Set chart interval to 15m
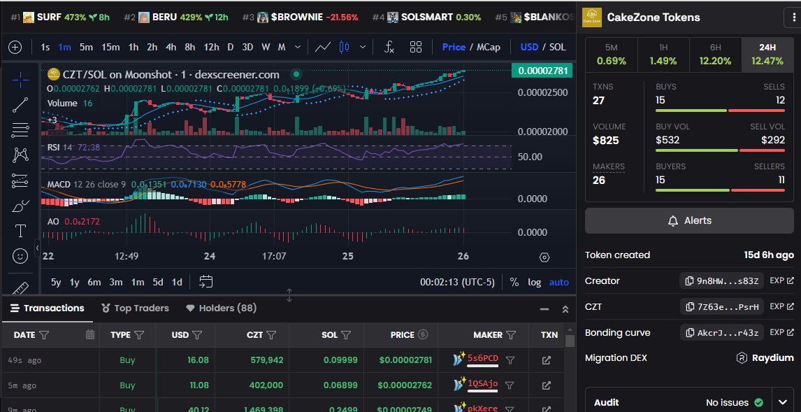Viewport: 801px width, 412px height. (x=110, y=47)
